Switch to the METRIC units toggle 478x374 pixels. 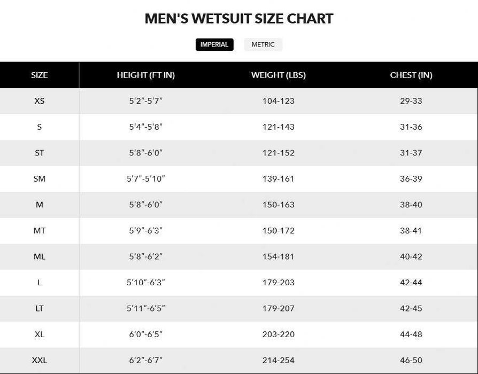coord(263,45)
